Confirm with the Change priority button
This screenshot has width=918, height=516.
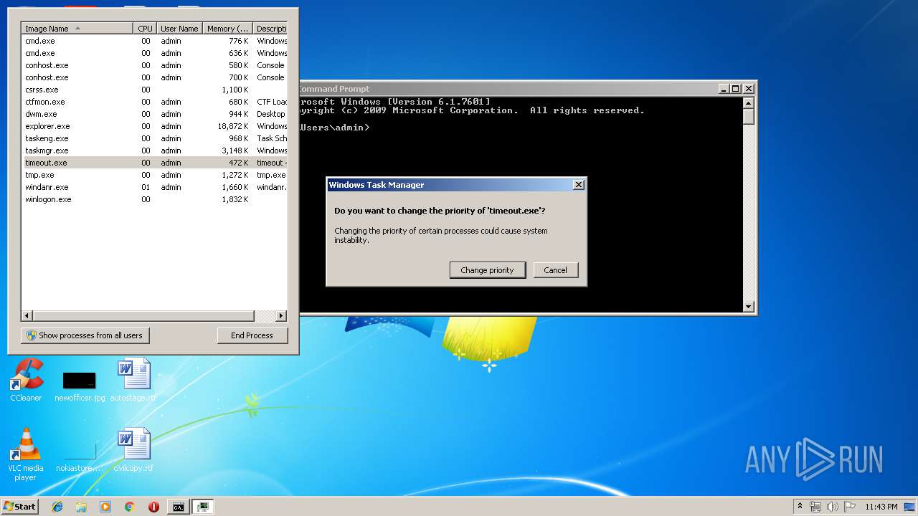coord(487,270)
